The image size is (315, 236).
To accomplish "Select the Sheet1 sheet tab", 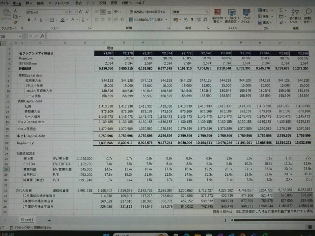I will click(x=27, y=220).
